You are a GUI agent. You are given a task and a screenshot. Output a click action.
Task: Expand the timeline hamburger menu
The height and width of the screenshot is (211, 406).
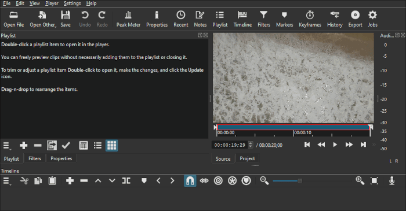click(x=7, y=181)
